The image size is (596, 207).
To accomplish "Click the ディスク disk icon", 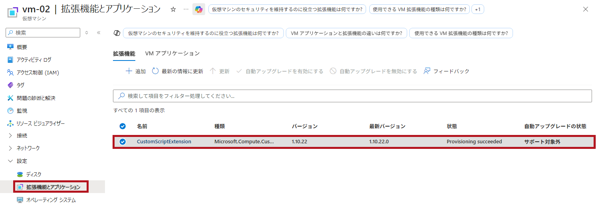I will pyautogui.click(x=20, y=174).
